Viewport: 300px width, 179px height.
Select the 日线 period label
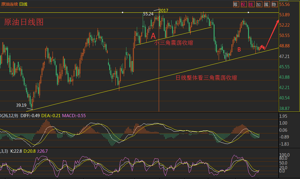pyautogui.click(x=23, y=4)
